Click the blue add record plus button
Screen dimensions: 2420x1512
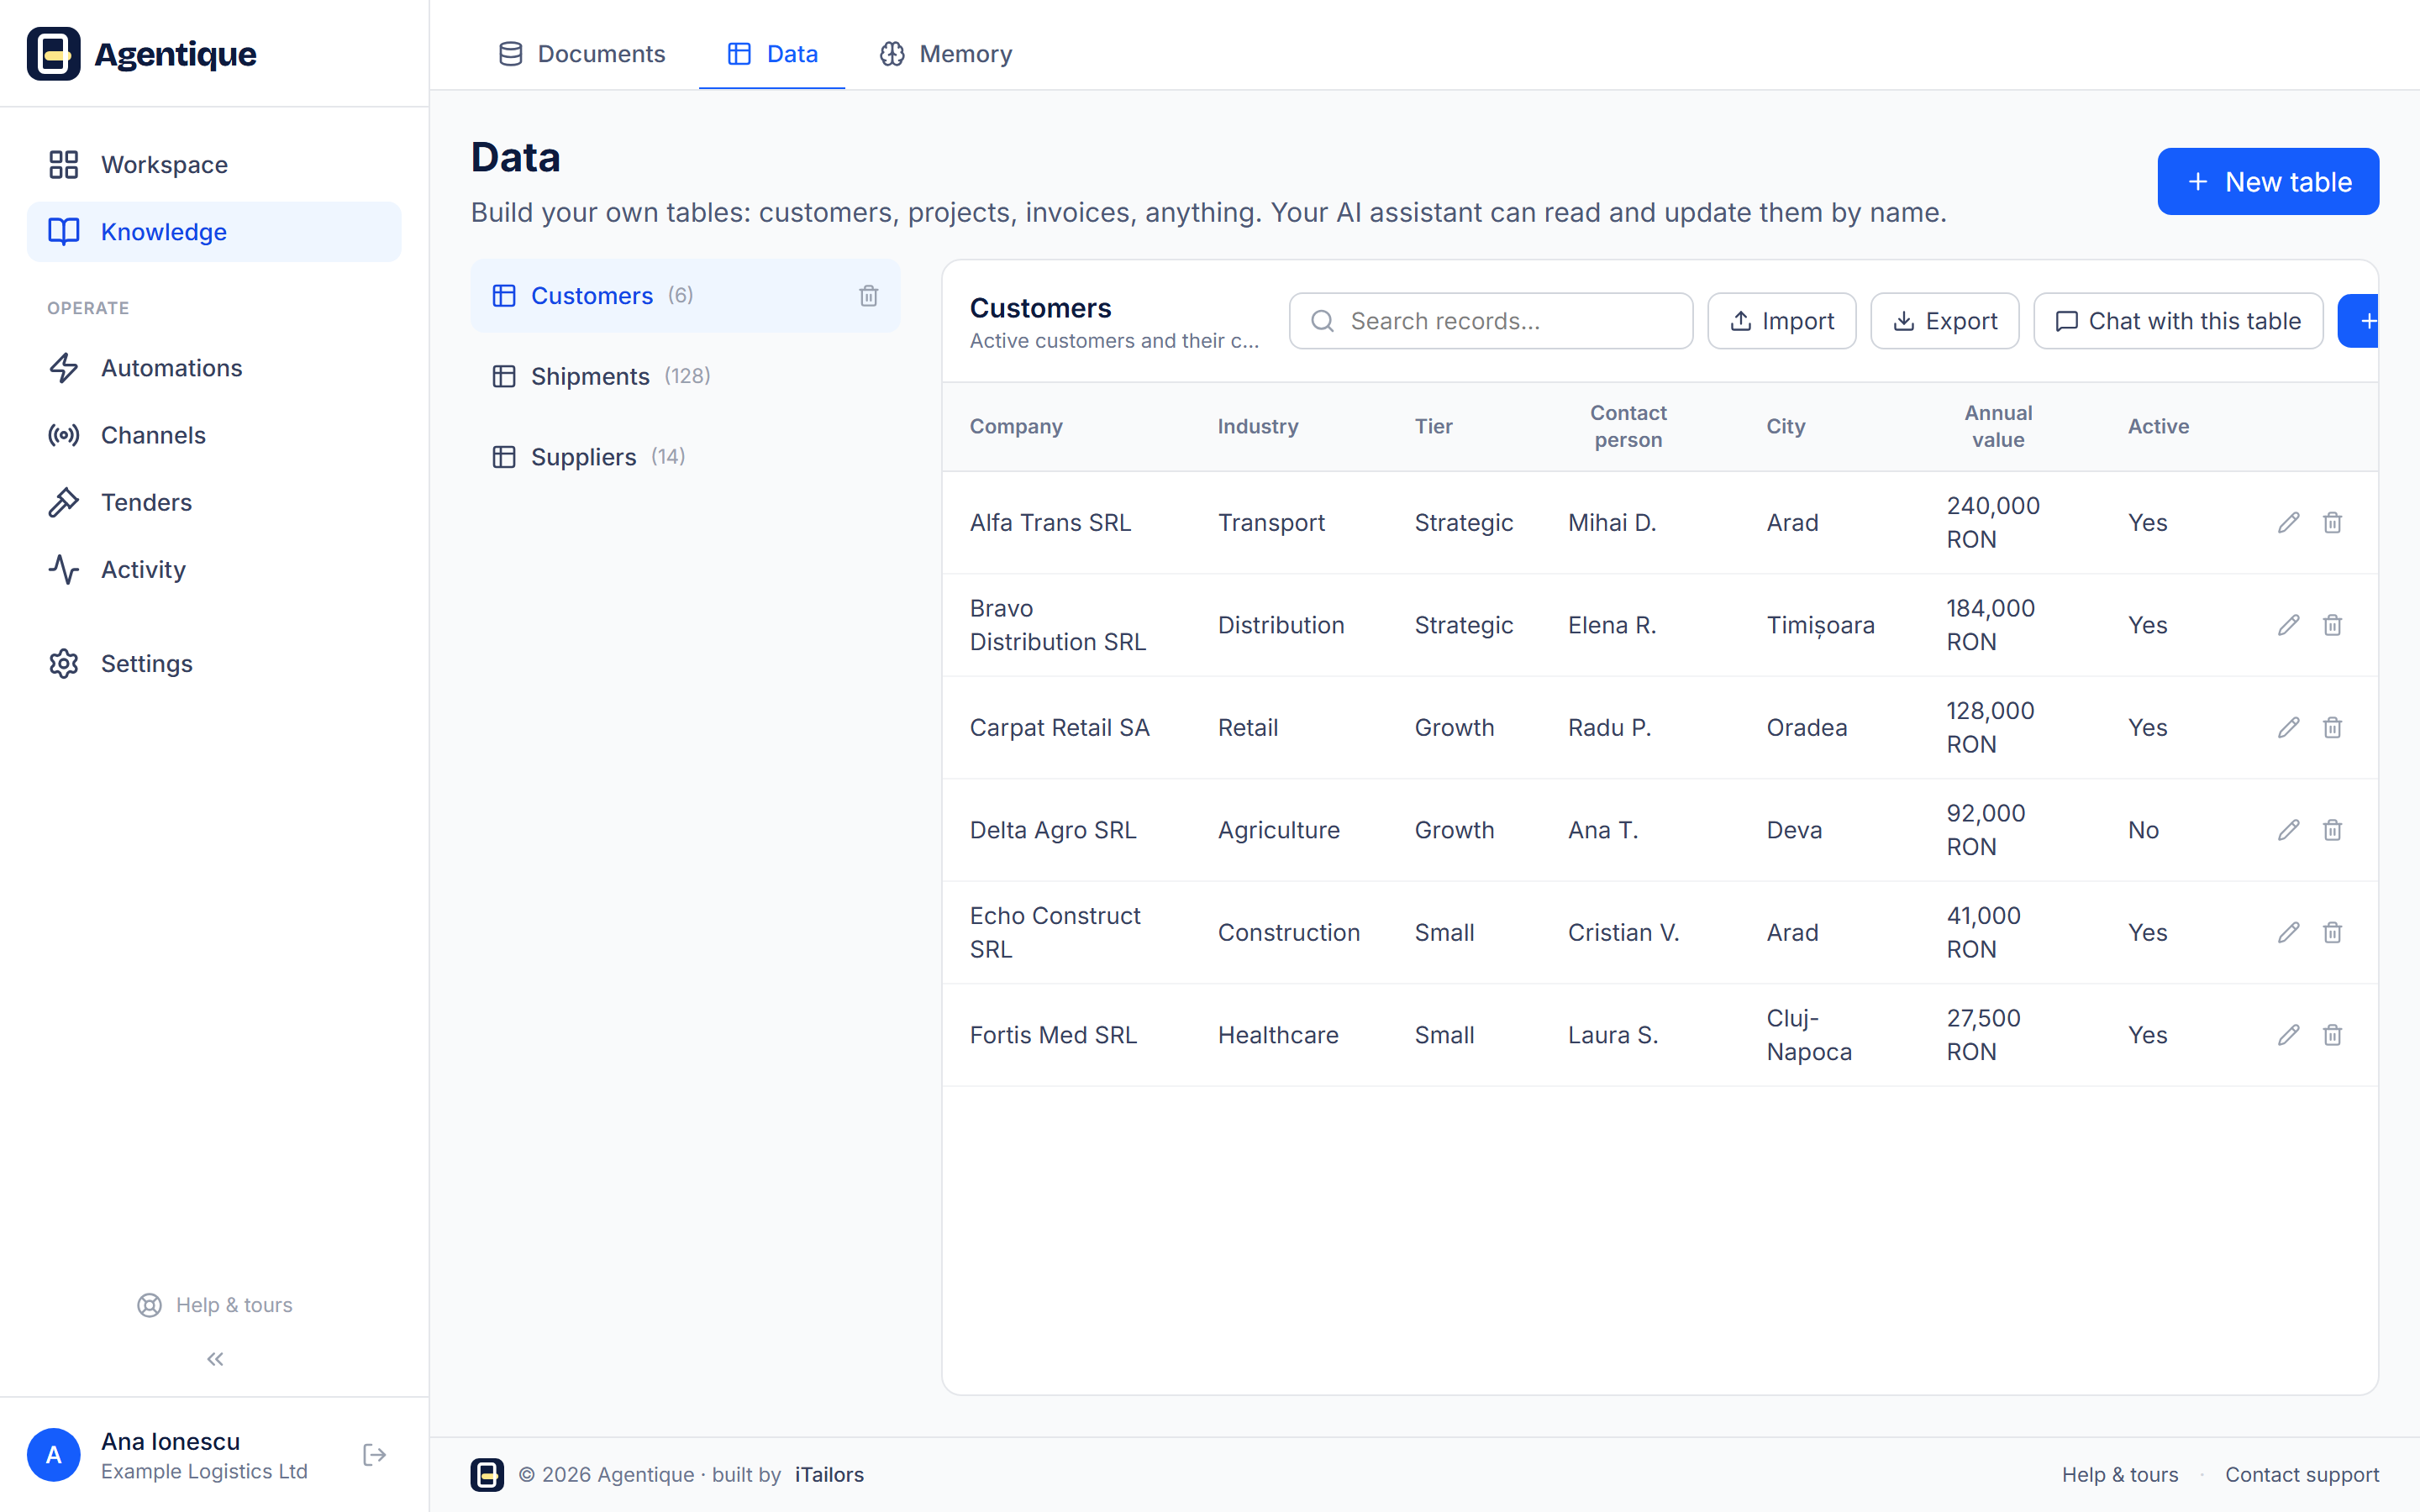point(2359,321)
